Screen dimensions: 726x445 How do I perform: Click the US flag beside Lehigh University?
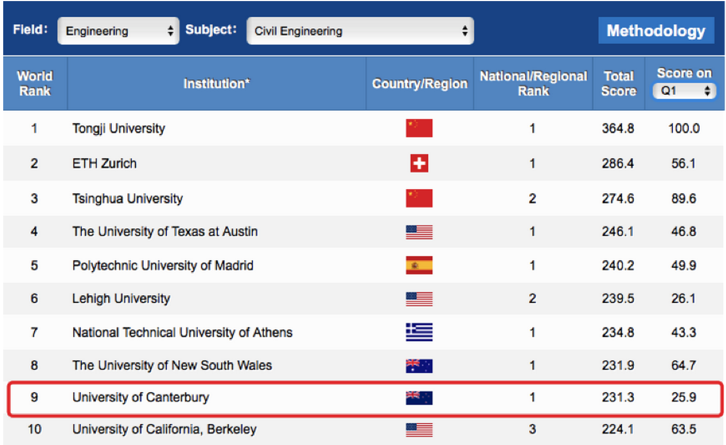(x=419, y=298)
